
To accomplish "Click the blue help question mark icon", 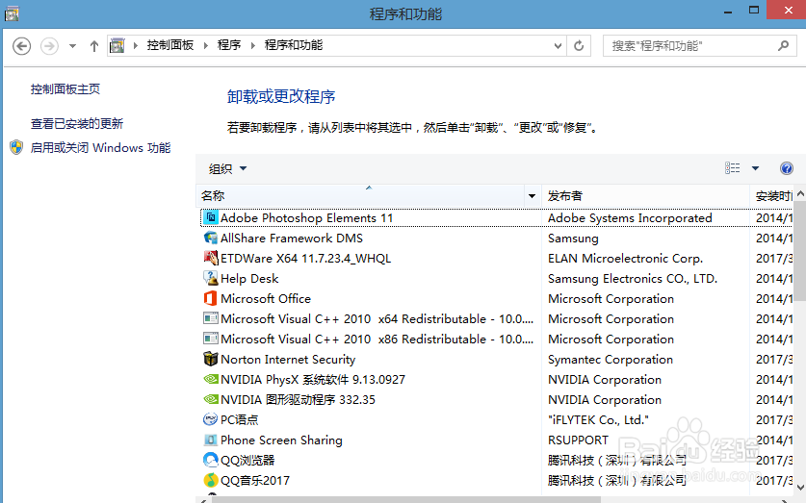I will (786, 168).
